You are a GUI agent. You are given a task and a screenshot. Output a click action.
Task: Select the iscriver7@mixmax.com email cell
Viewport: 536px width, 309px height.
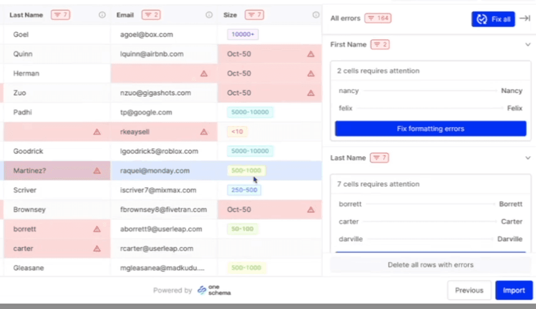tap(164, 190)
